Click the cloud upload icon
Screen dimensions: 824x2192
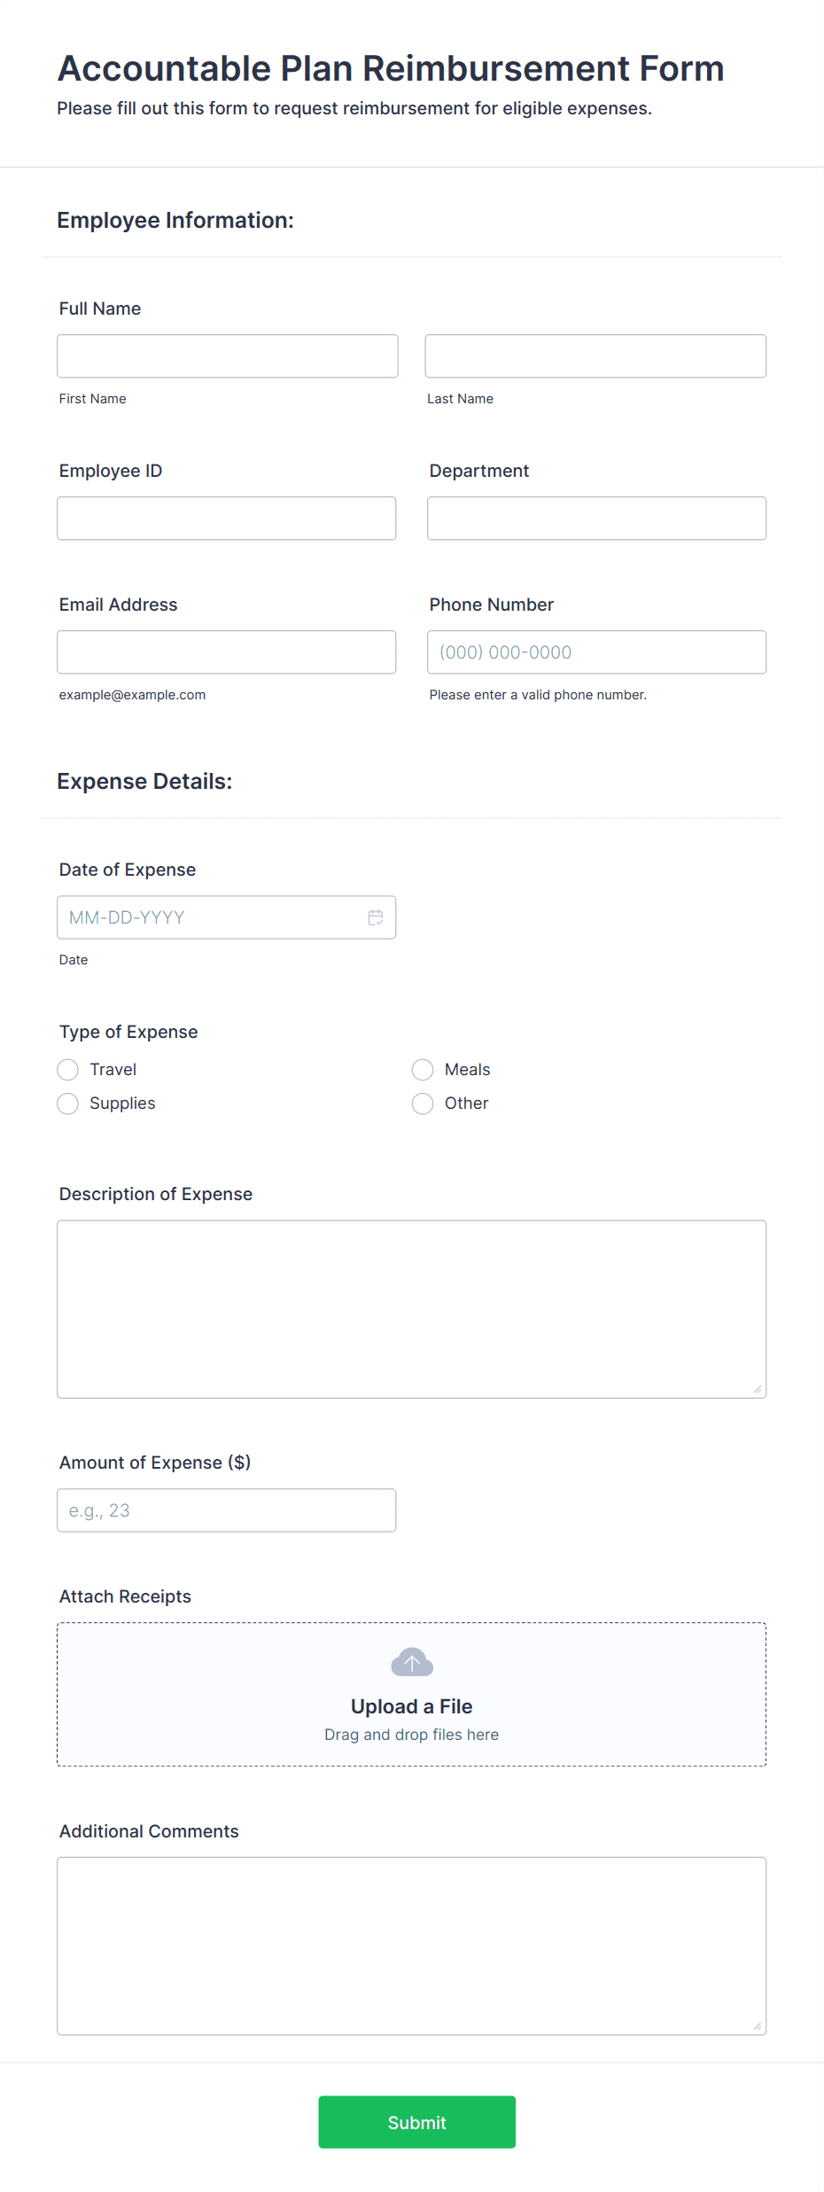411,1662
